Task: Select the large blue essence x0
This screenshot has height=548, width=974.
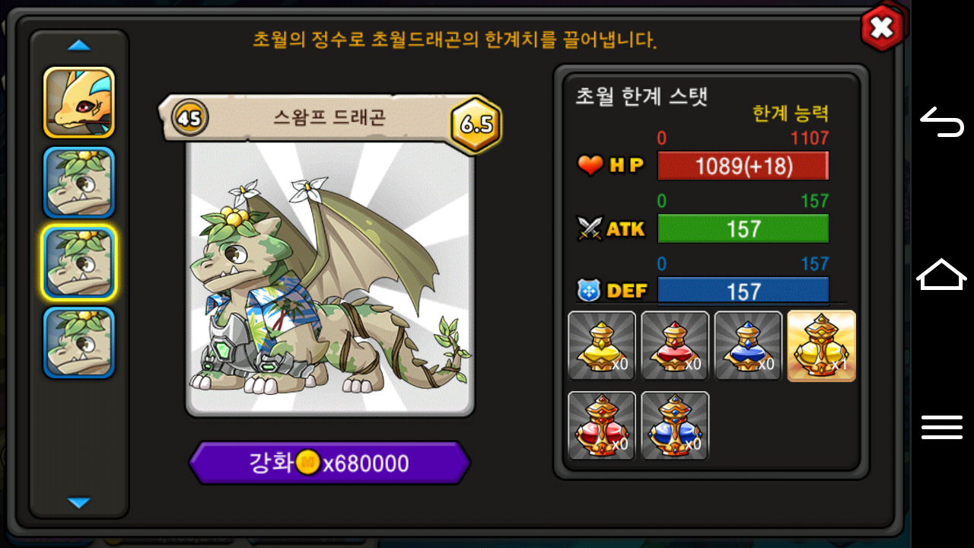Action: click(675, 426)
